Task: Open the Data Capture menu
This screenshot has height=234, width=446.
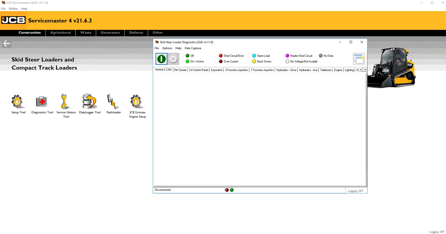Action: tap(193, 48)
